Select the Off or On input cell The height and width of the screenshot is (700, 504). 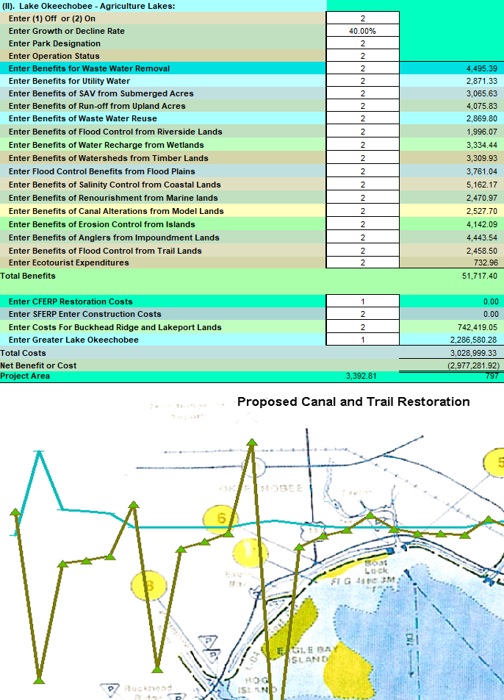point(362,18)
